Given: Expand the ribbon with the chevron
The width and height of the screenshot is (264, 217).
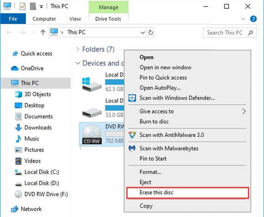Looking at the screenshot, I should [243, 18].
